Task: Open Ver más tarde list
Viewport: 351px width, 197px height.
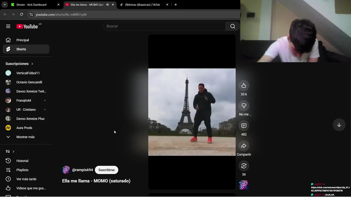Action: (26, 179)
